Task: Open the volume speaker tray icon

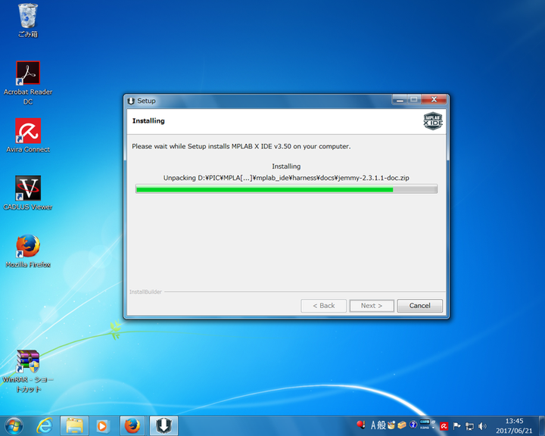Action: (x=482, y=426)
